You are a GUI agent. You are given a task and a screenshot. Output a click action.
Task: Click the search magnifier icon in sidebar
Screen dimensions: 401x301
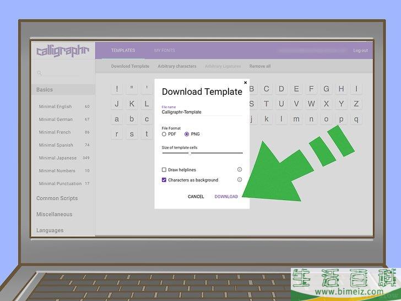[39, 73]
